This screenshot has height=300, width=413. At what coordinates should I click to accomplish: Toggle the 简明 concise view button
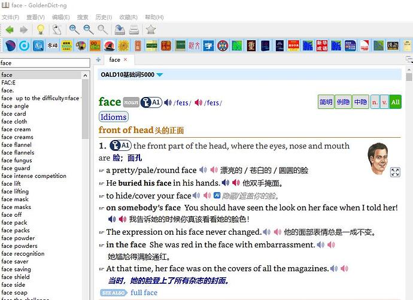tap(326, 102)
